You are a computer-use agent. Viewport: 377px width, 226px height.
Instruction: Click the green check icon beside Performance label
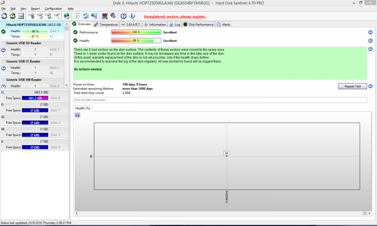(75, 32)
